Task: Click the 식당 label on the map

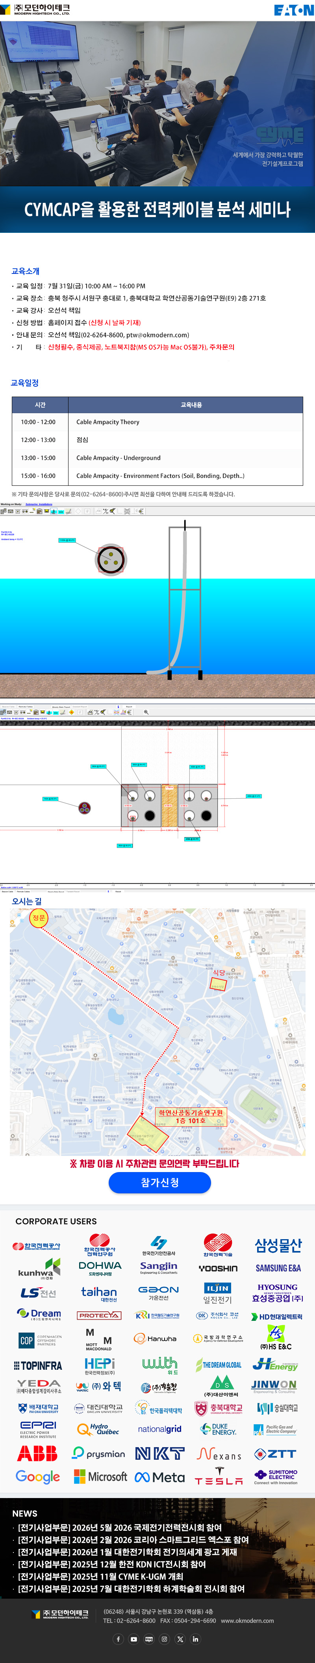Action: (219, 972)
